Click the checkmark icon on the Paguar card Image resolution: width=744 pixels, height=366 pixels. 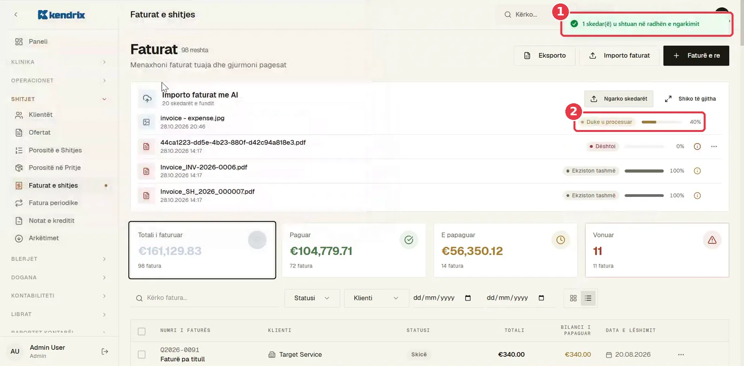409,240
